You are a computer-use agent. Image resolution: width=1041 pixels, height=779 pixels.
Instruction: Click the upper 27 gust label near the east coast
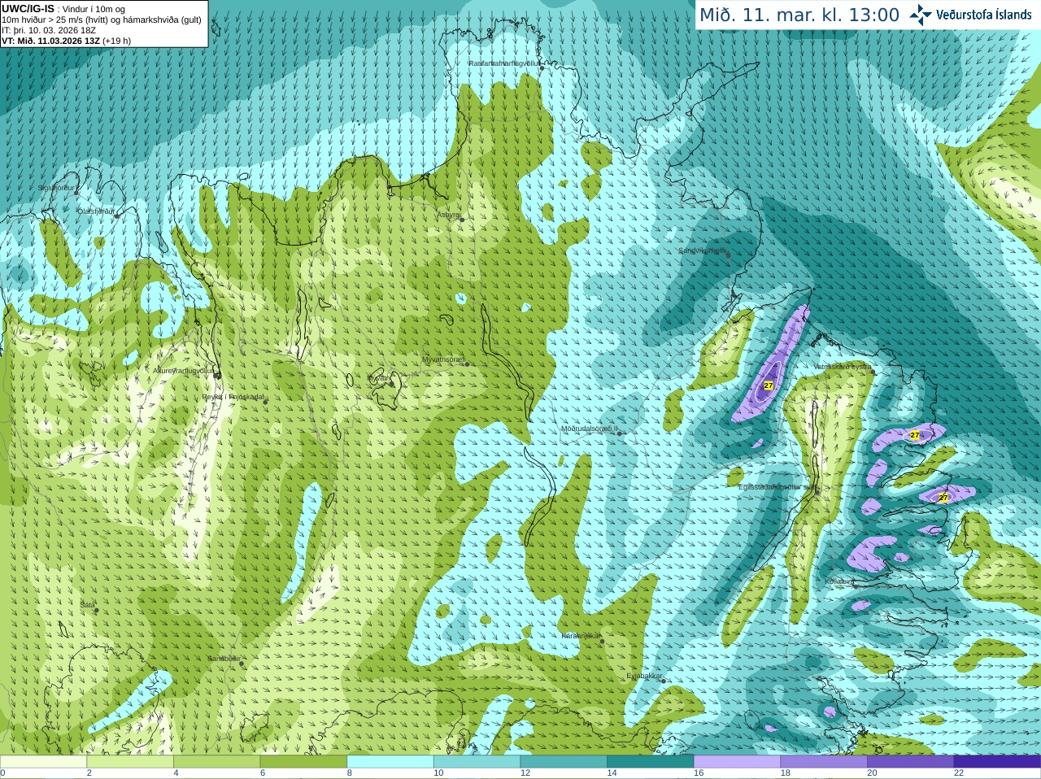[914, 435]
